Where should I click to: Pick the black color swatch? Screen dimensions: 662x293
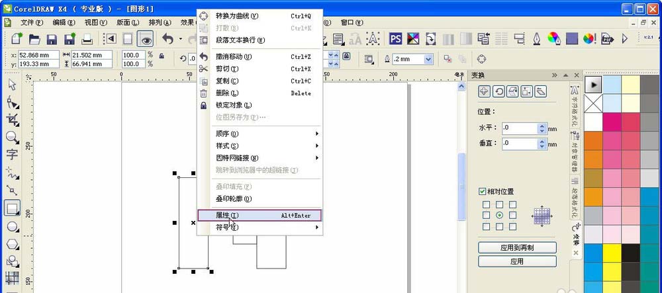(631, 253)
